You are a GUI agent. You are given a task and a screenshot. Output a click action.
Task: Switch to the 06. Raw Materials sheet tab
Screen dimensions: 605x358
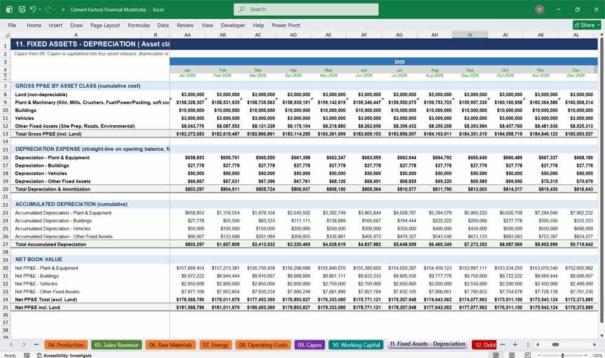[171, 345]
